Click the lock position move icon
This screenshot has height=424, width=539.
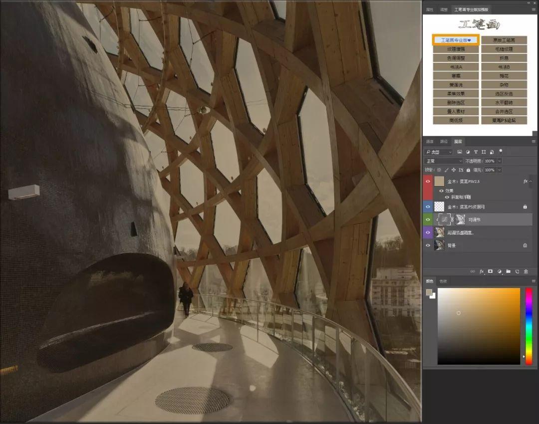[453, 170]
